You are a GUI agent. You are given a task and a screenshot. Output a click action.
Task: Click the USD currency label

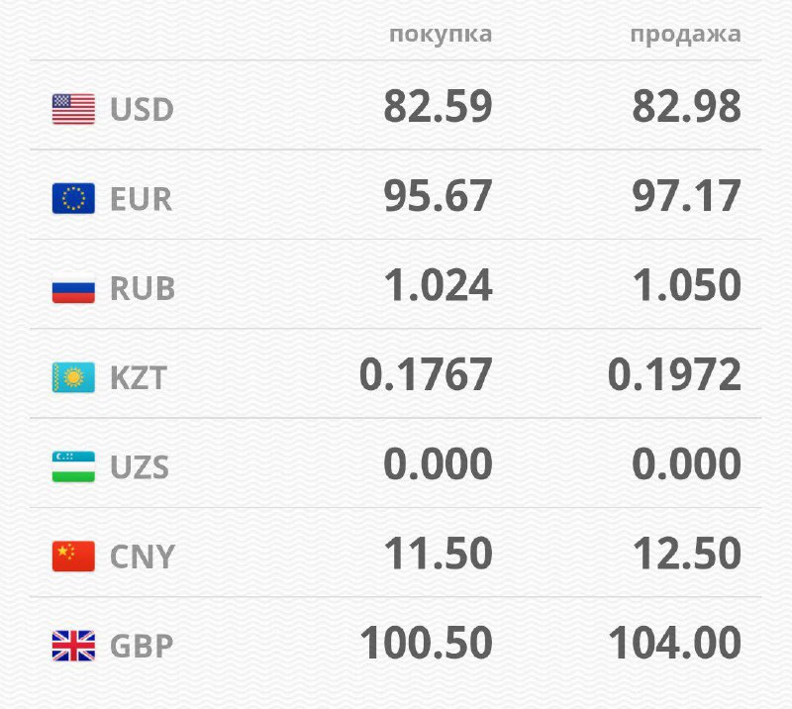pyautogui.click(x=142, y=109)
